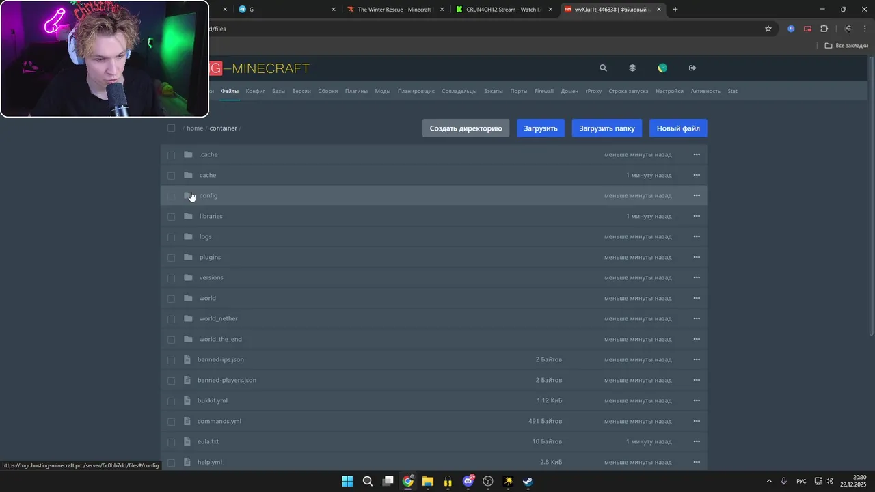The height and width of the screenshot is (492, 875).
Task: Open three-dot menu for .cache row
Action: tap(697, 154)
